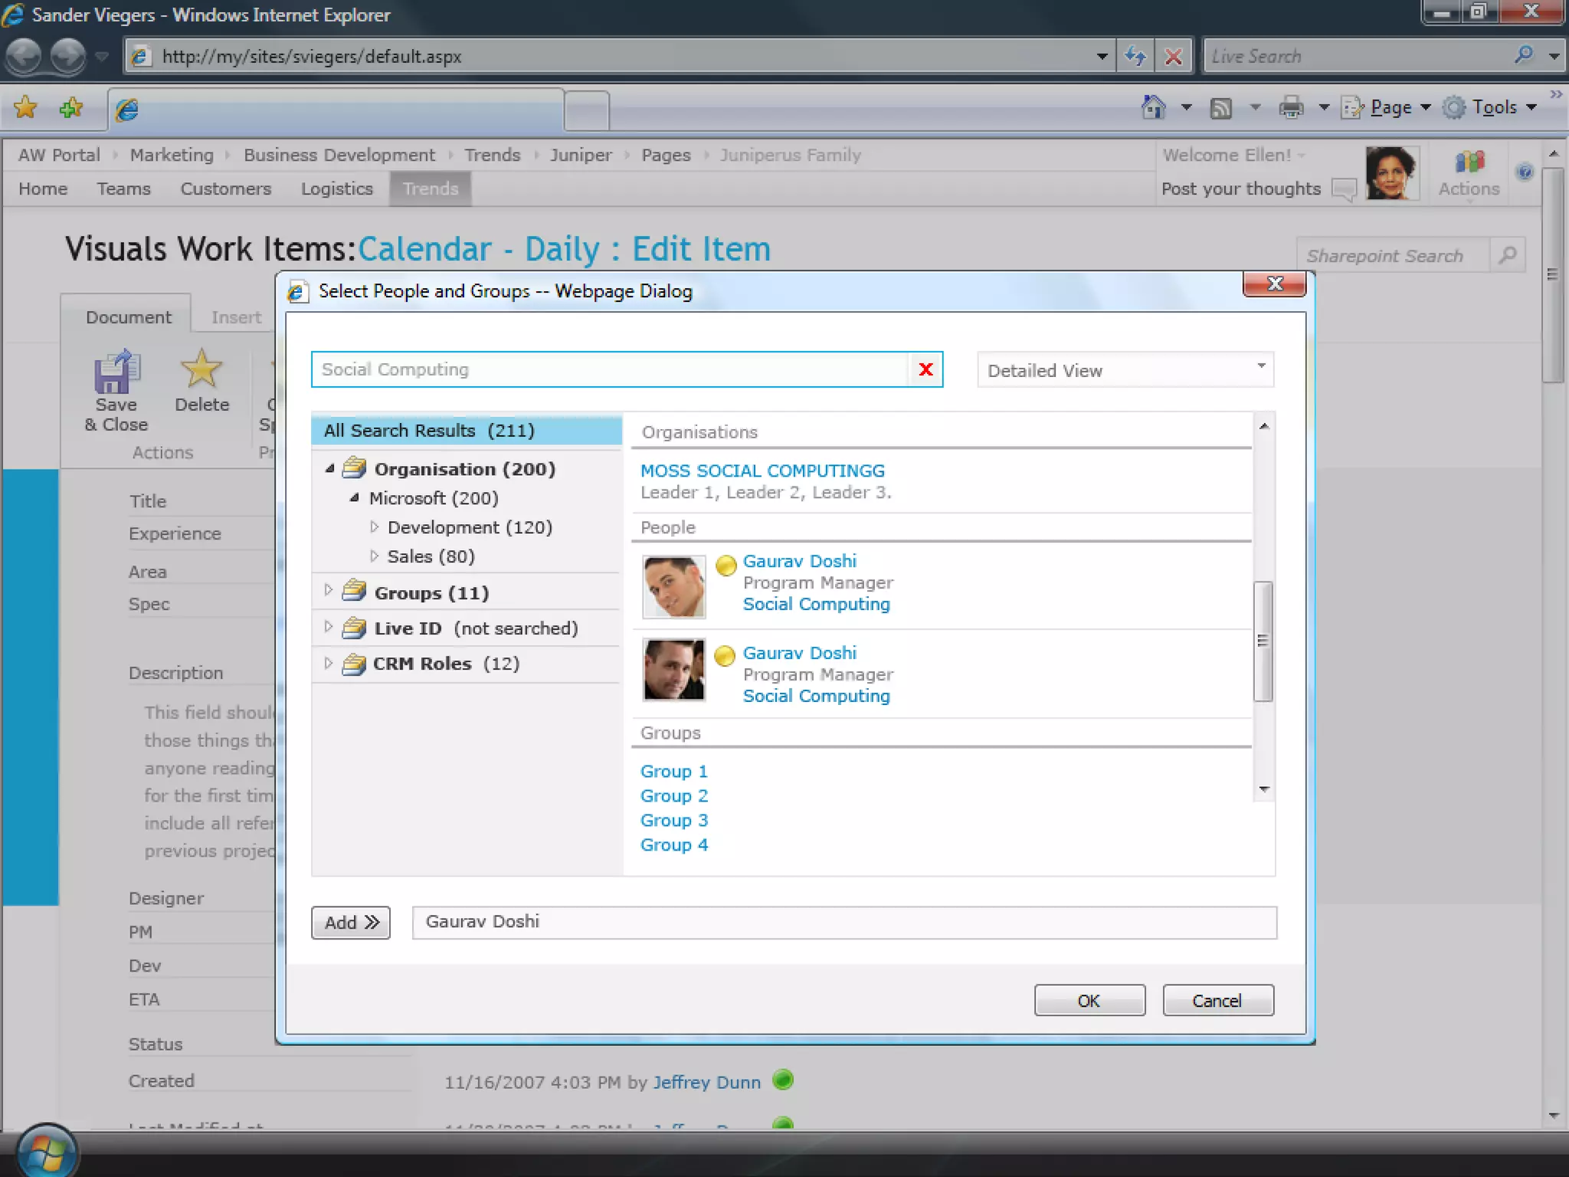Screen dimensions: 1569x1177
Task: Click the Save & Close floppy icon
Action: tap(116, 372)
